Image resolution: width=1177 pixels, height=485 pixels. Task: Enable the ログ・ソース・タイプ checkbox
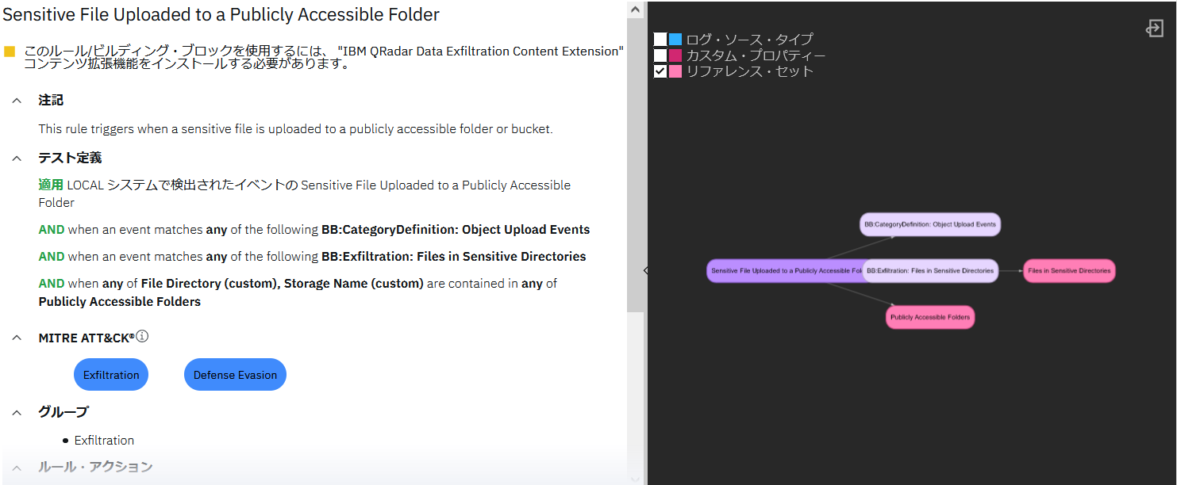click(x=660, y=39)
